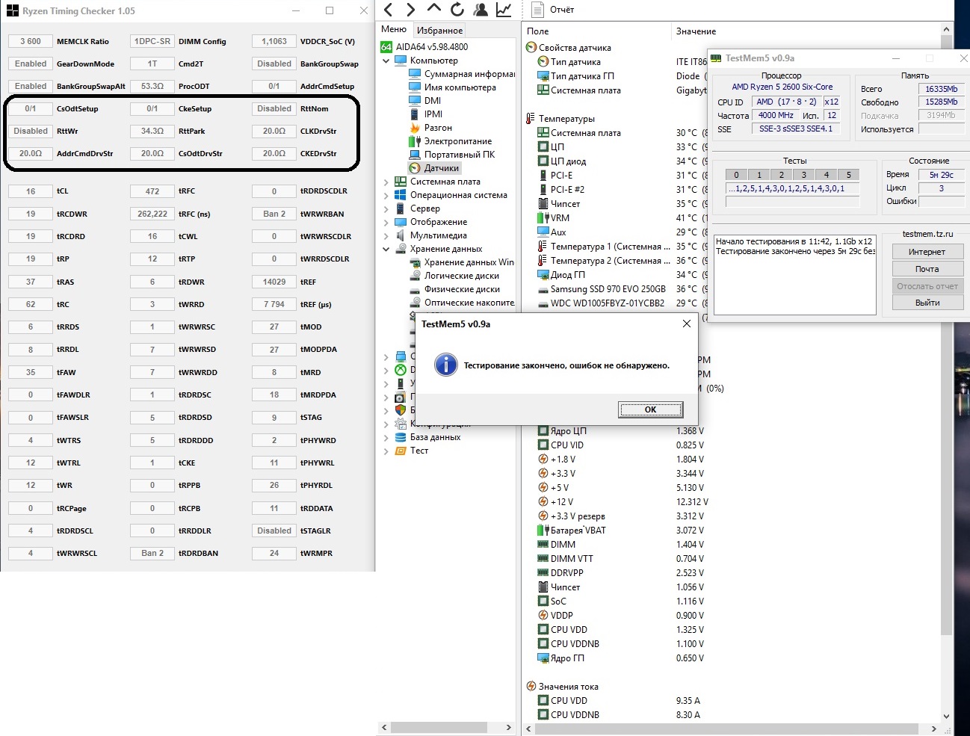Click the Портативный ПК laptop icon
Viewport: 970px width, 736px height.
coord(416,155)
